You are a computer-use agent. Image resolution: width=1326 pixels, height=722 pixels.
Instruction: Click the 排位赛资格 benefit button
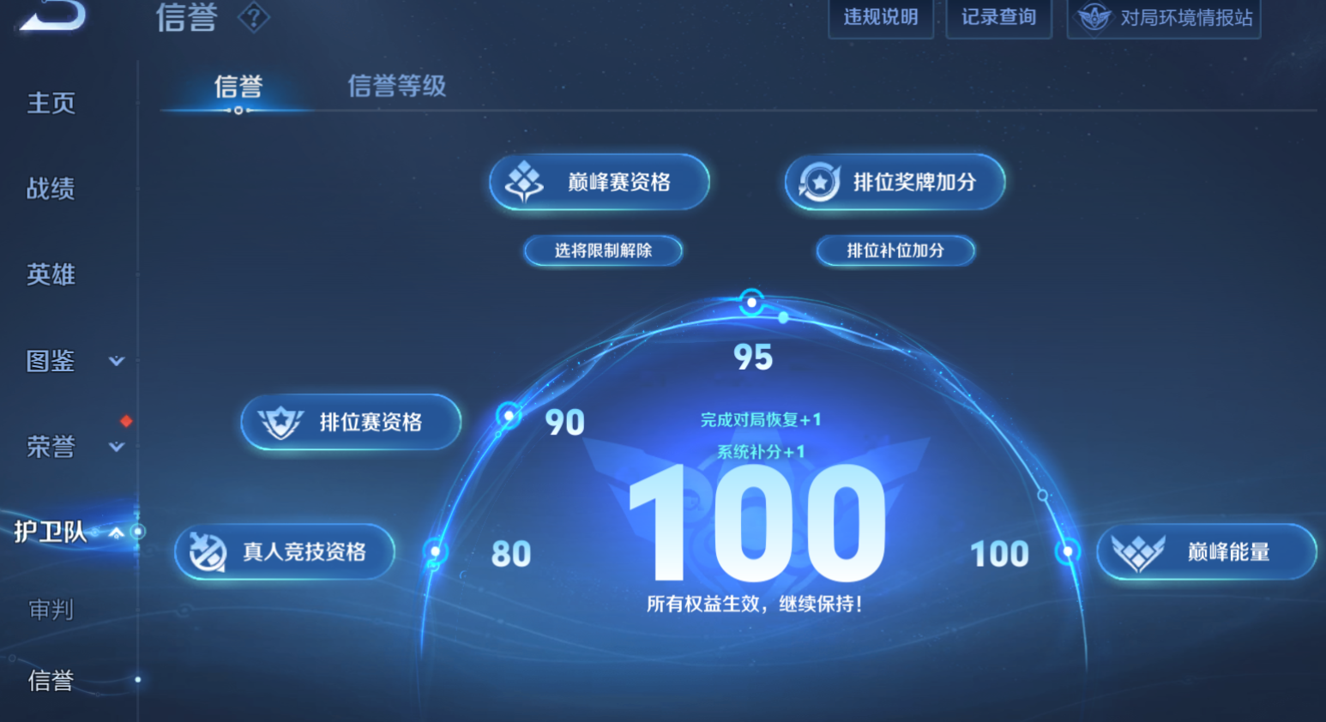coord(351,422)
